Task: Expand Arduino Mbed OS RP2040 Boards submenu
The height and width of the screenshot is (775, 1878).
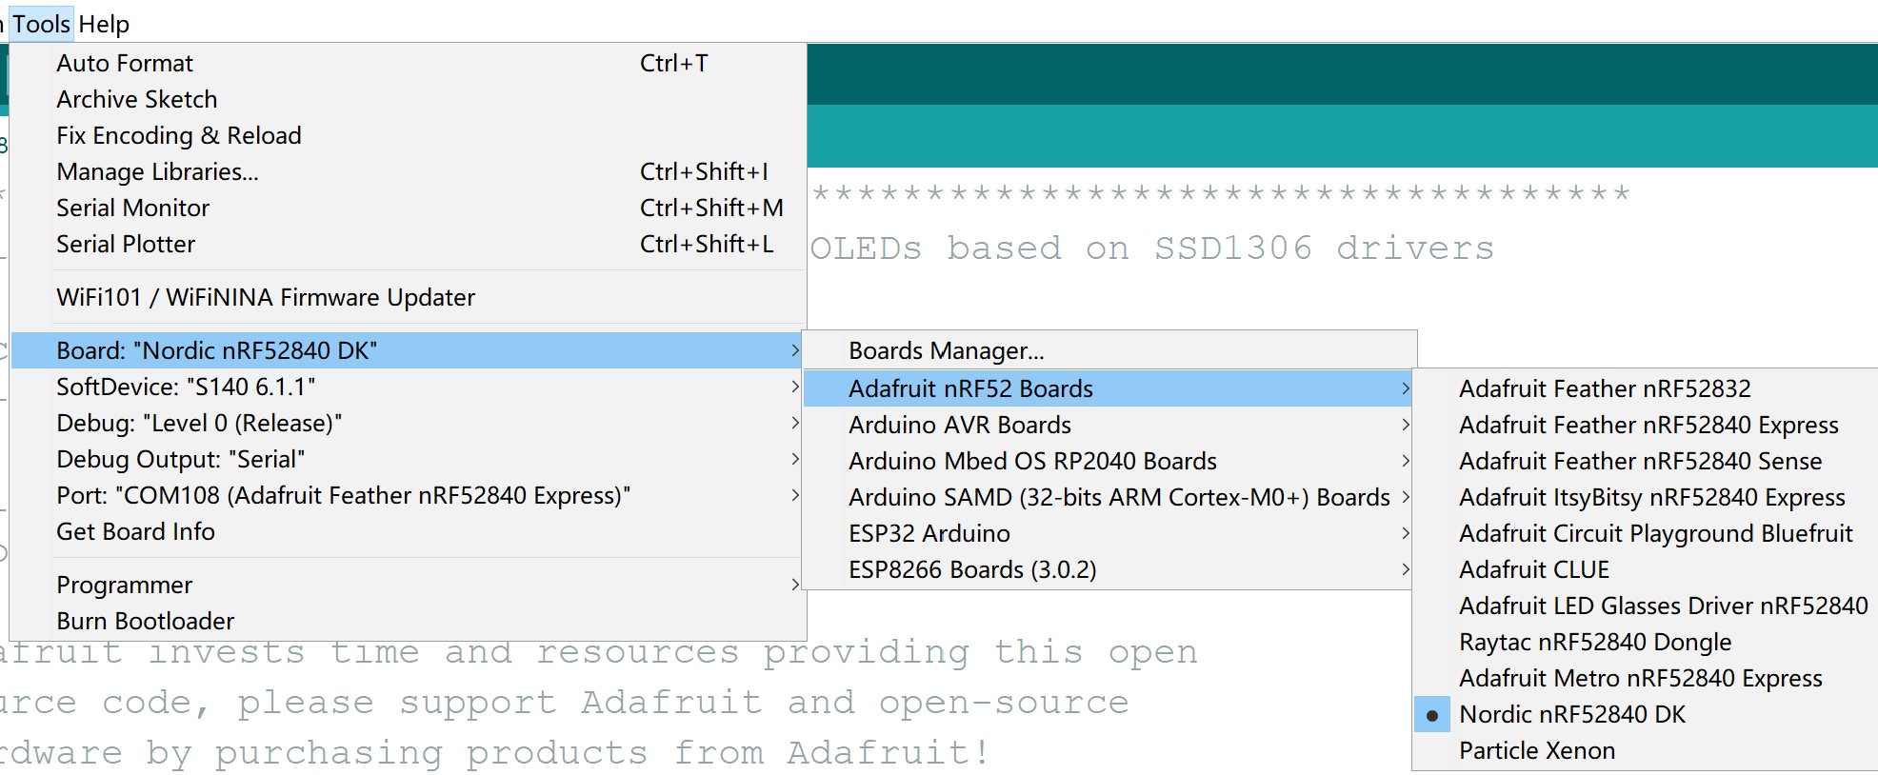Action: [1109, 461]
